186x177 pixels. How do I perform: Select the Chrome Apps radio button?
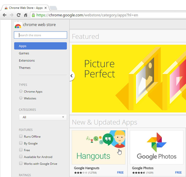(21, 91)
